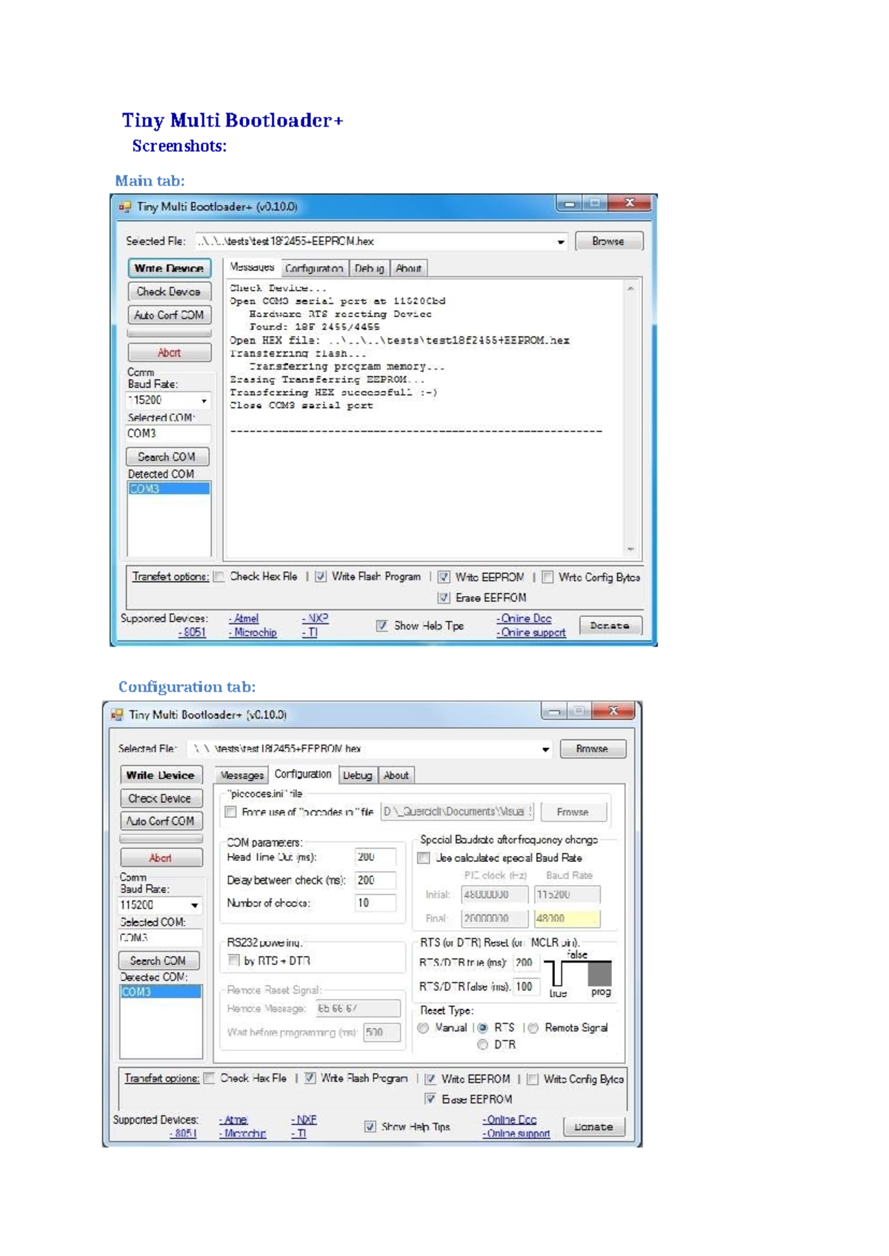Image resolution: width=889 pixels, height=1256 pixels.
Task: Select RTS reset type
Action: pos(483,1028)
